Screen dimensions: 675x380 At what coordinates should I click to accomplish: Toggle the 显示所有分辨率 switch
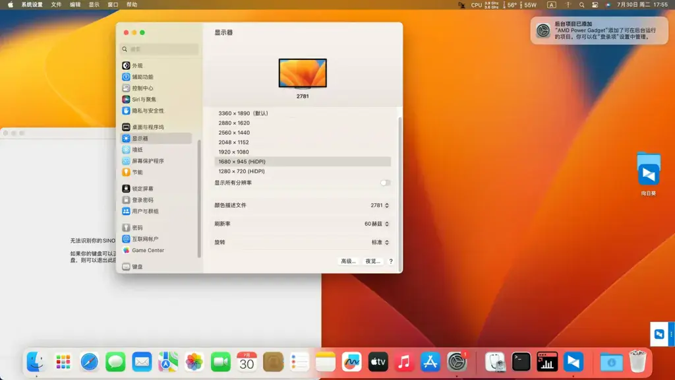(385, 183)
